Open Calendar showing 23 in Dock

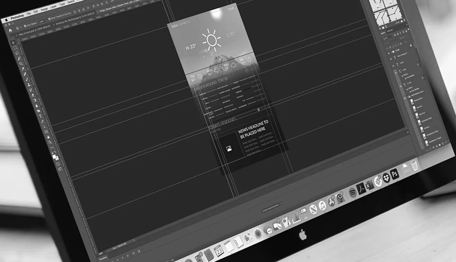[x=219, y=250]
